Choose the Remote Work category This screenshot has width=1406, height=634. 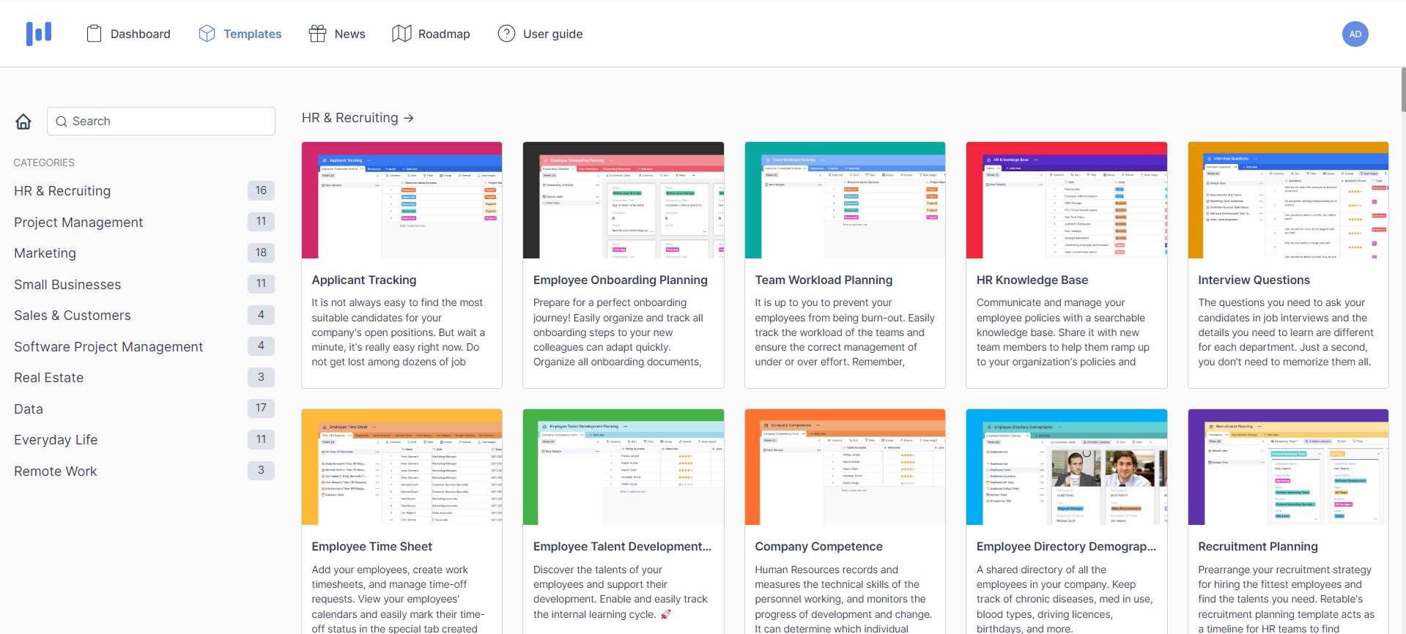point(55,471)
